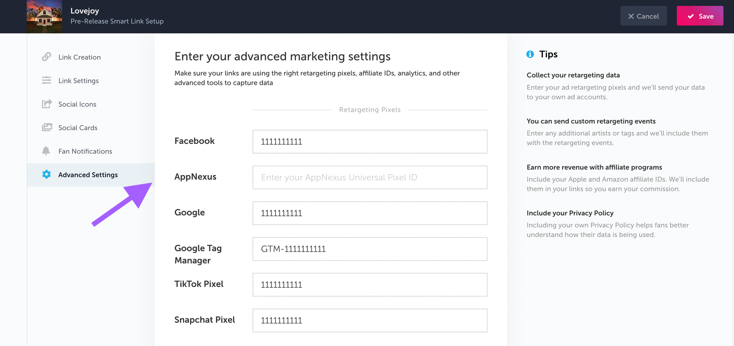Click the Link Settings sliders icon

[x=46, y=80]
